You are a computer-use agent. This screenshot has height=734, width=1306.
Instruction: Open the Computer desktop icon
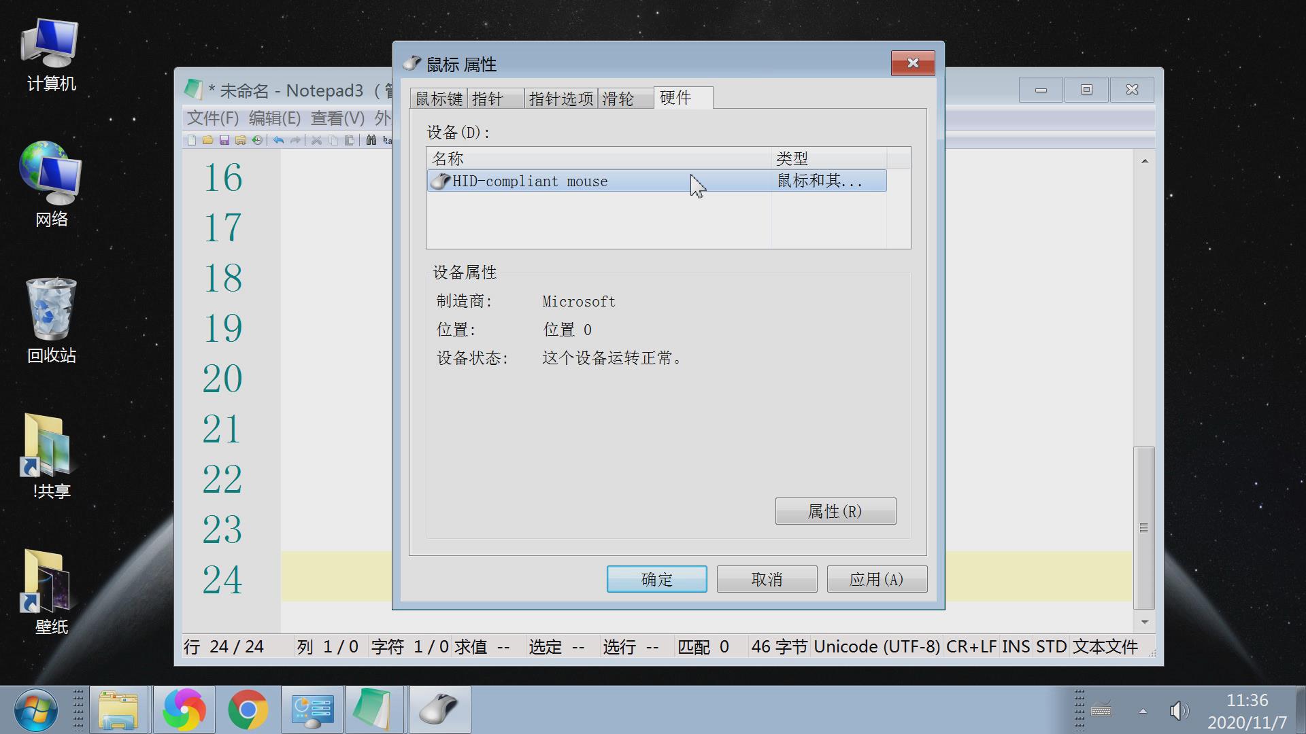tap(51, 54)
